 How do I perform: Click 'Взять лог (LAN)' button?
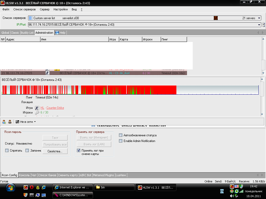pos(94,144)
